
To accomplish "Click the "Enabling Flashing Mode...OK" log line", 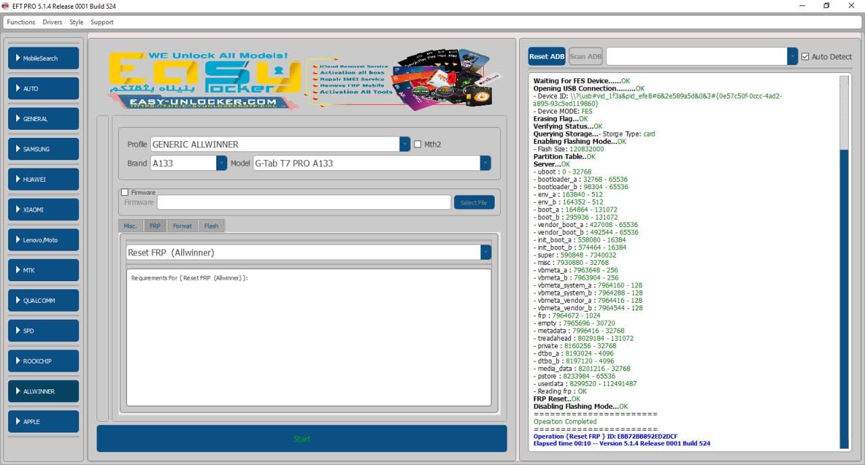I will tap(580, 142).
